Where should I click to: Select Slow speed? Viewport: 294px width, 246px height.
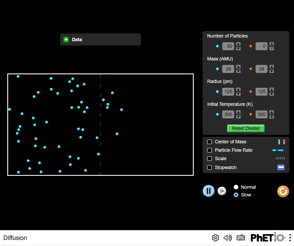tap(236, 195)
